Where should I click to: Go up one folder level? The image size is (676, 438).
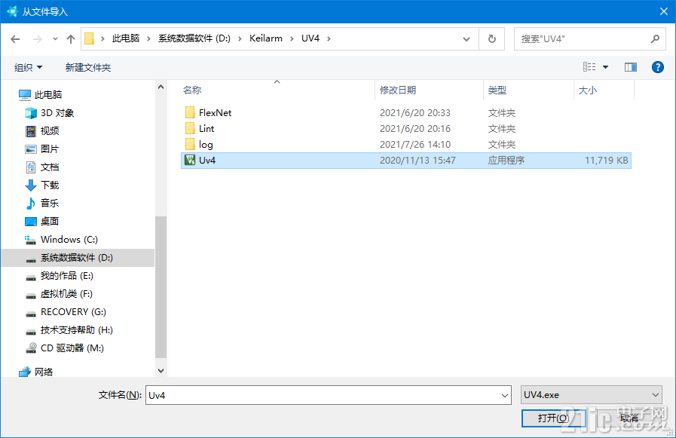(71, 38)
